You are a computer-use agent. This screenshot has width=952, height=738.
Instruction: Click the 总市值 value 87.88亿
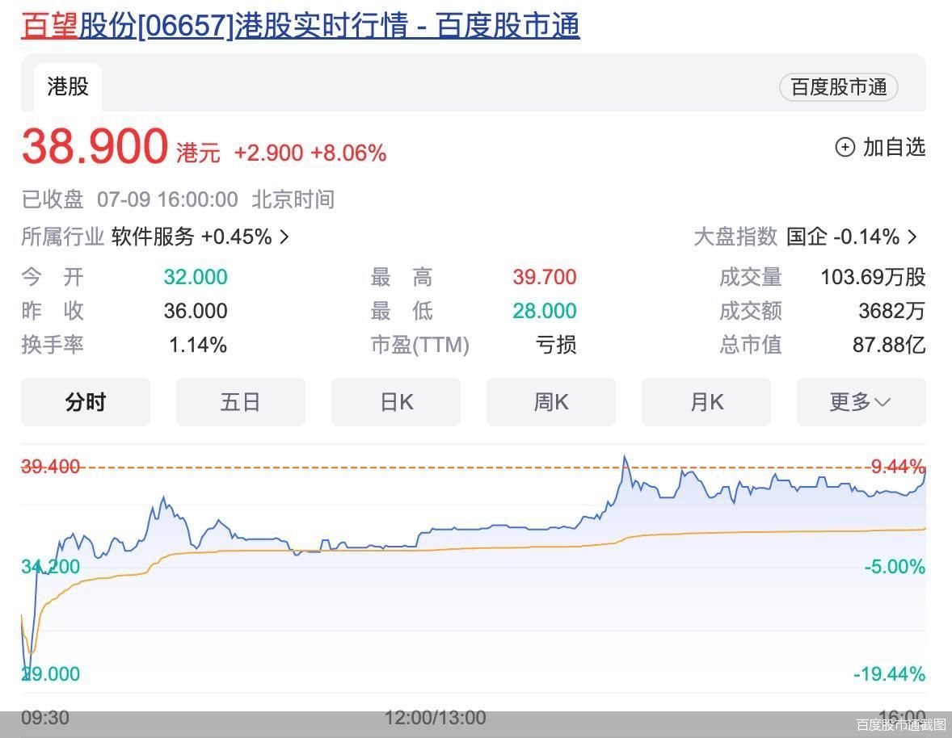889,345
